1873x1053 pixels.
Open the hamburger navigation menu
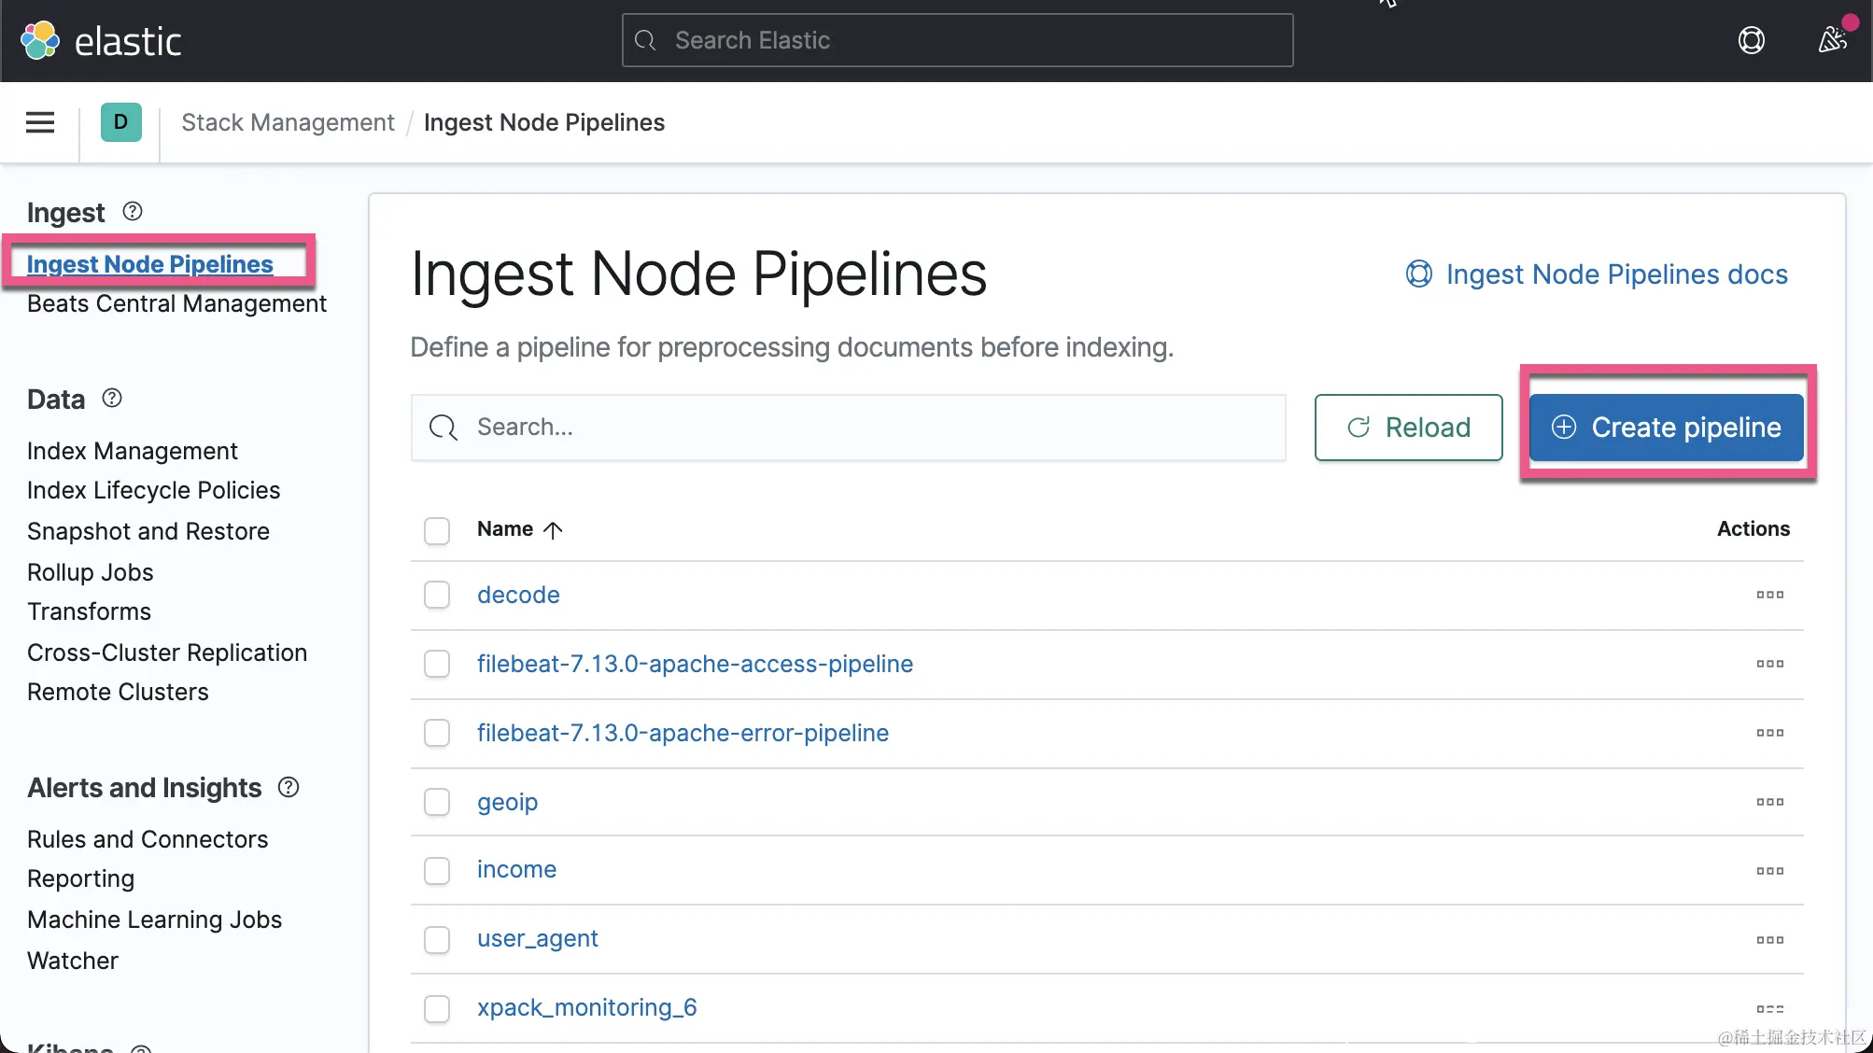[40, 122]
